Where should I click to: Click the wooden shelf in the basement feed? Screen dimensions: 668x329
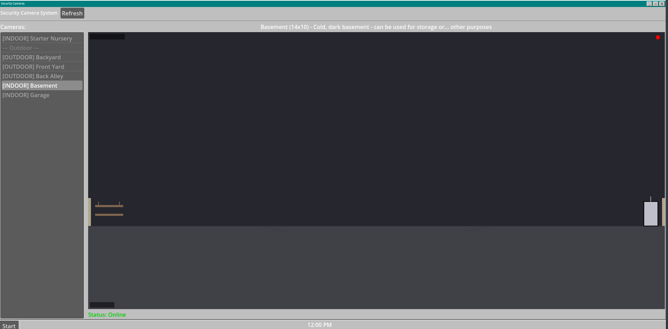pyautogui.click(x=109, y=210)
